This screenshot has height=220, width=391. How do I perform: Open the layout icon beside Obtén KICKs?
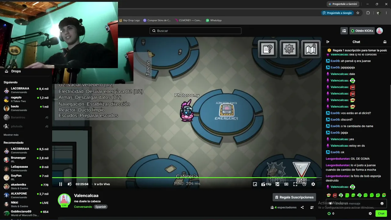tap(344, 31)
